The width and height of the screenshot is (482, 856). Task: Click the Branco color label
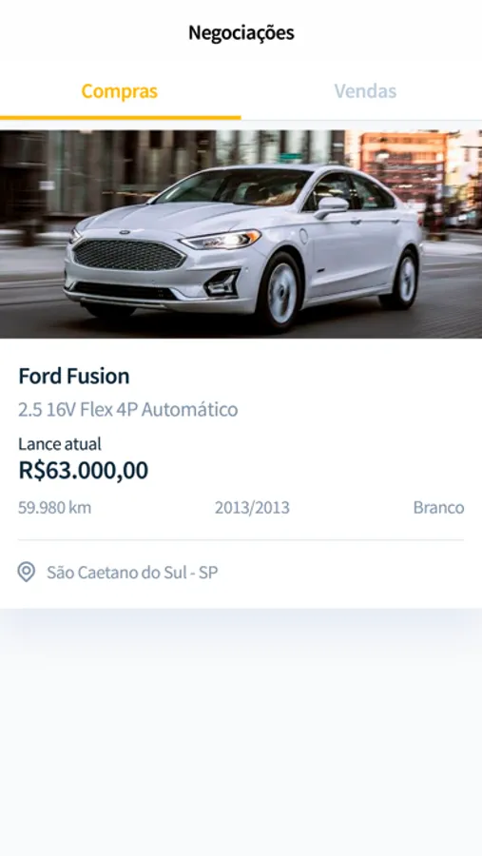[438, 508]
